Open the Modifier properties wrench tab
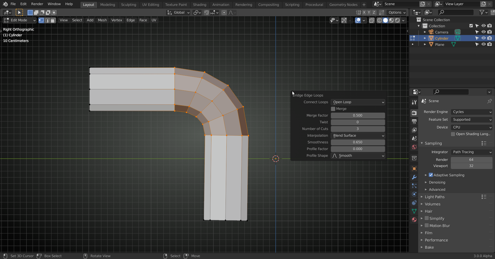The width and height of the screenshot is (495, 259). pos(414,177)
